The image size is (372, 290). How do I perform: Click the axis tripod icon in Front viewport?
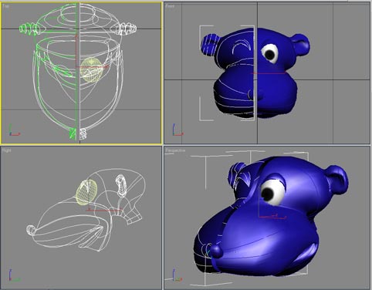[178, 130]
